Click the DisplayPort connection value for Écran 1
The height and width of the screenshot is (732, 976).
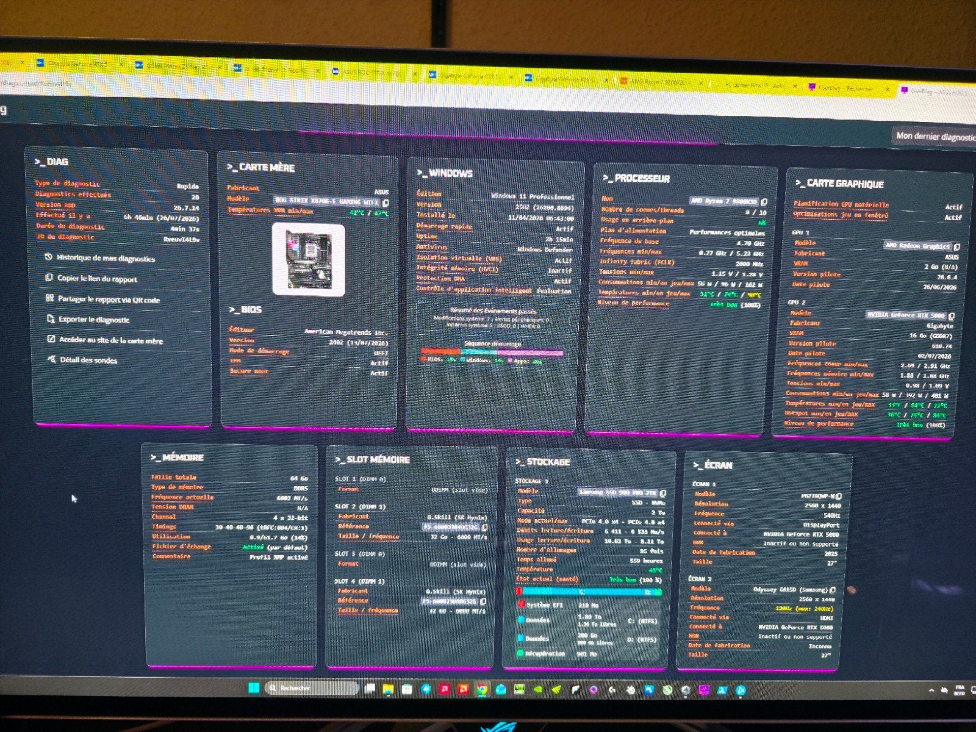[x=821, y=525]
